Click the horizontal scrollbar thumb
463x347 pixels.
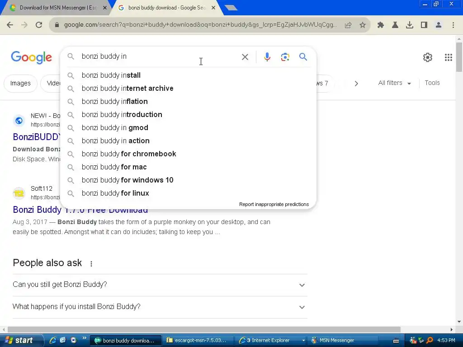point(204,329)
